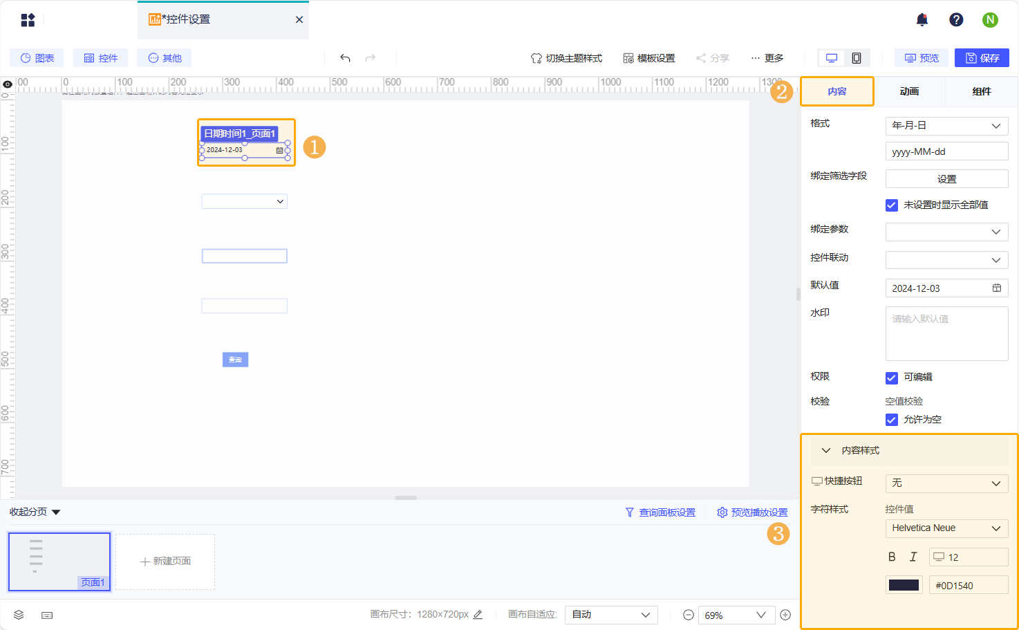Toggle the 允许为空 checkbox
Image resolution: width=1019 pixels, height=630 pixels.
coord(892,420)
